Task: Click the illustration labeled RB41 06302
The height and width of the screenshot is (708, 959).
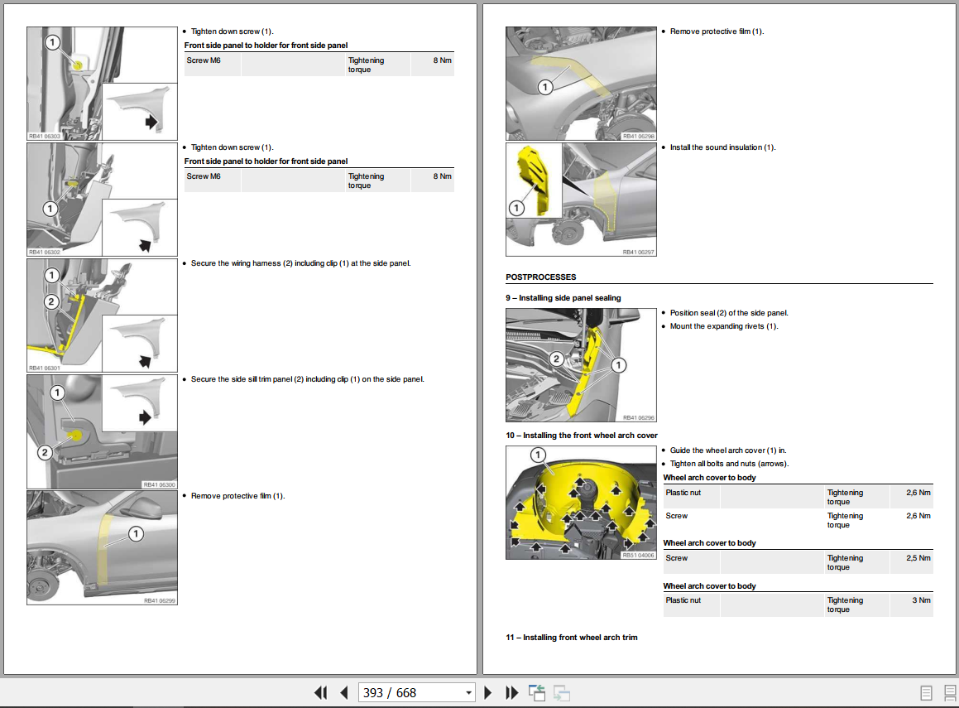Action: pos(102,200)
